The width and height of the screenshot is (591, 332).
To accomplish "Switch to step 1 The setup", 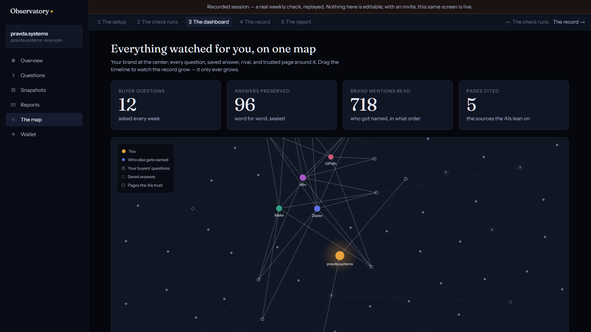I will (112, 22).
